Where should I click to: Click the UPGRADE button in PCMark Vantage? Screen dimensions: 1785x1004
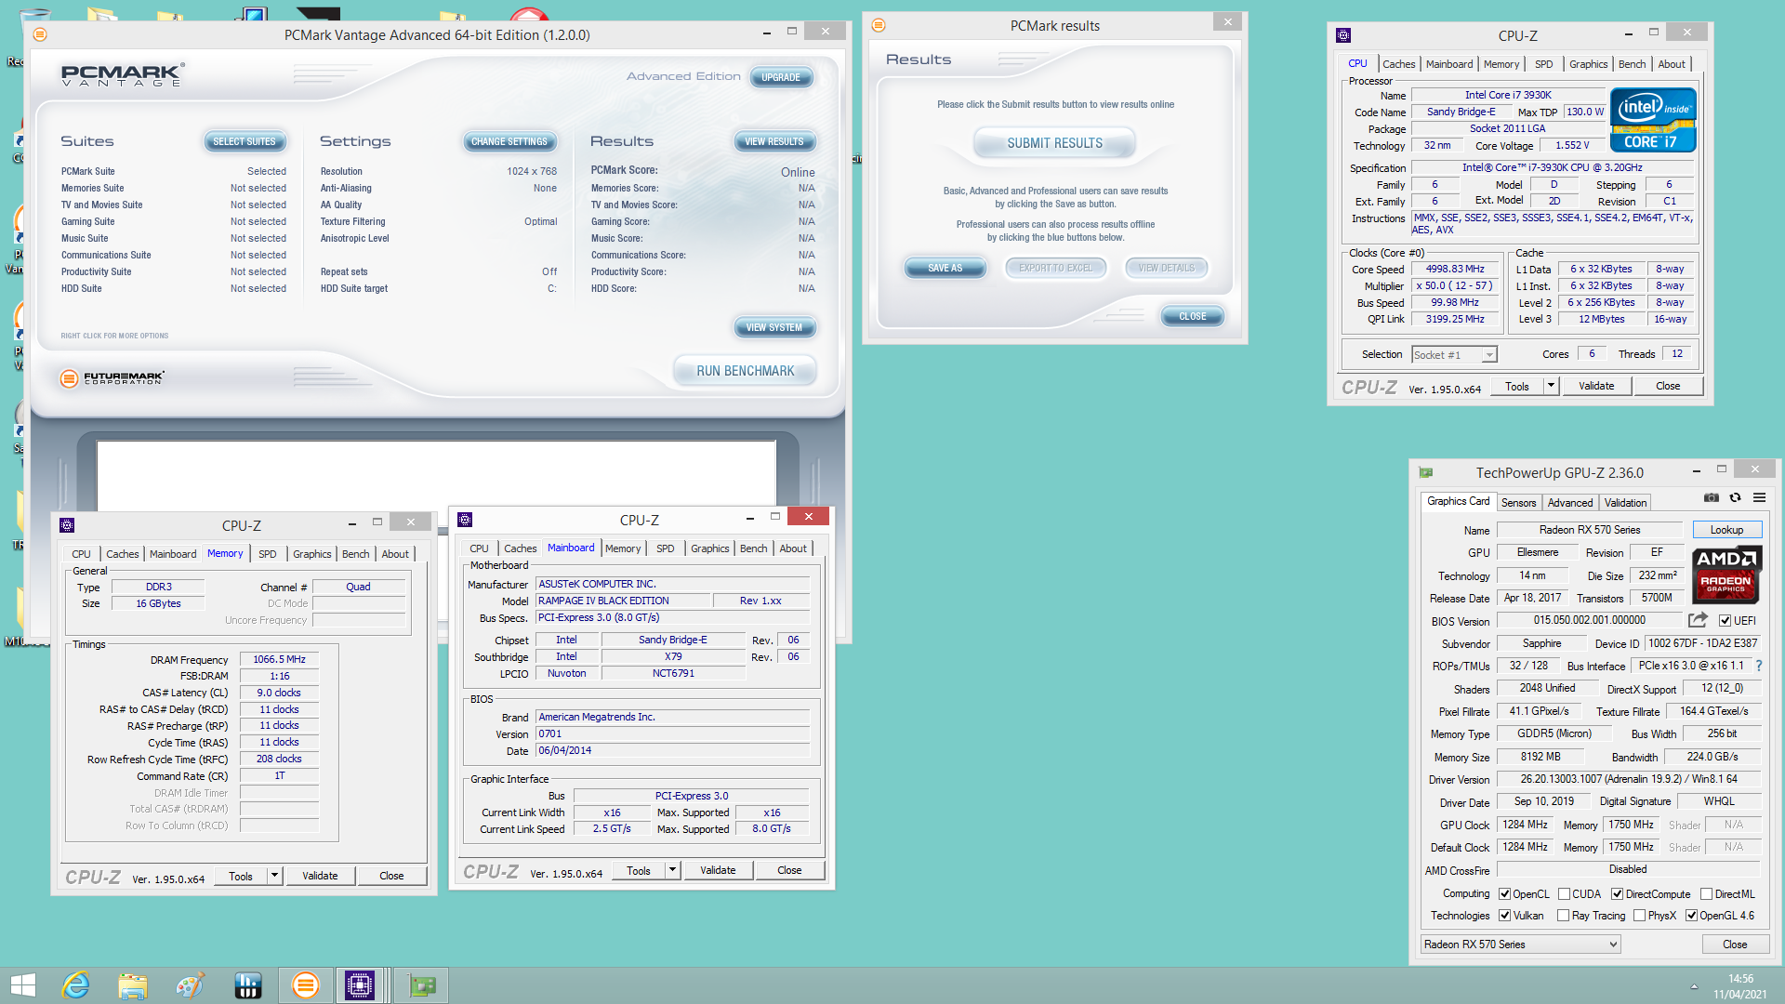coord(781,77)
